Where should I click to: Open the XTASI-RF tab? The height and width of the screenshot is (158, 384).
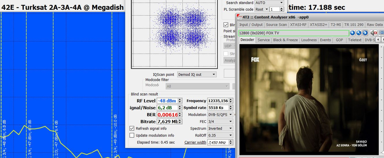(298, 25)
